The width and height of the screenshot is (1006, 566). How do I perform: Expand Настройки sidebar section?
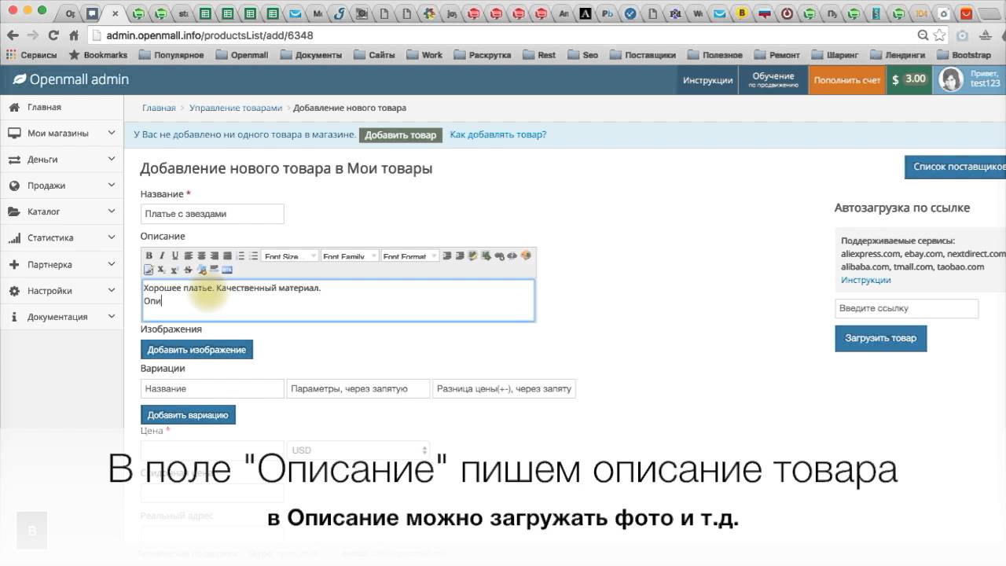[62, 291]
